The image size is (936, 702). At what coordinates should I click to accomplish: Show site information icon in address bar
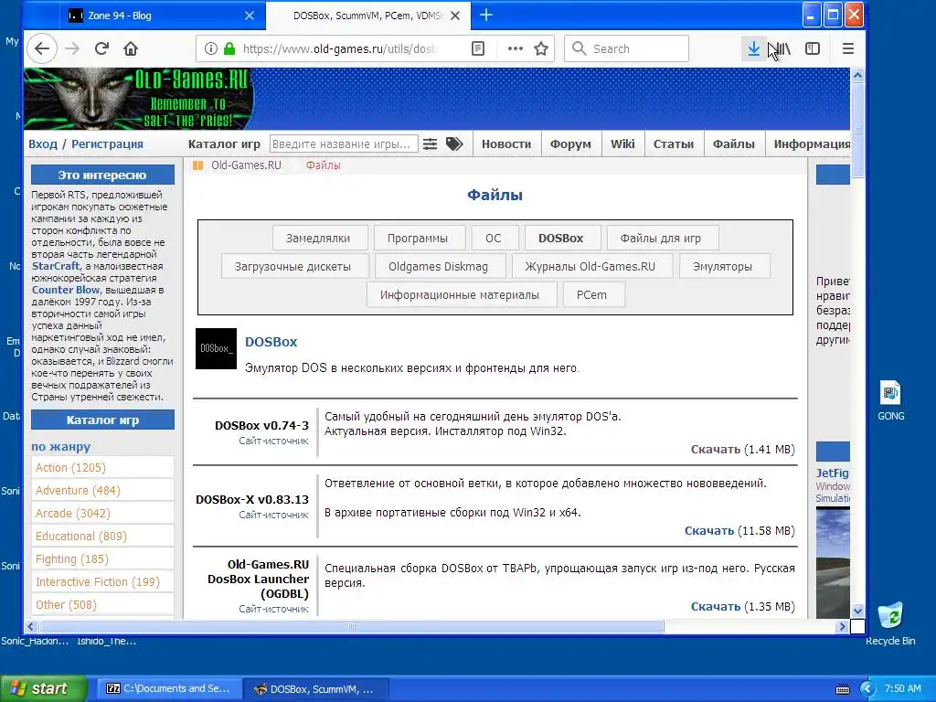coord(211,48)
